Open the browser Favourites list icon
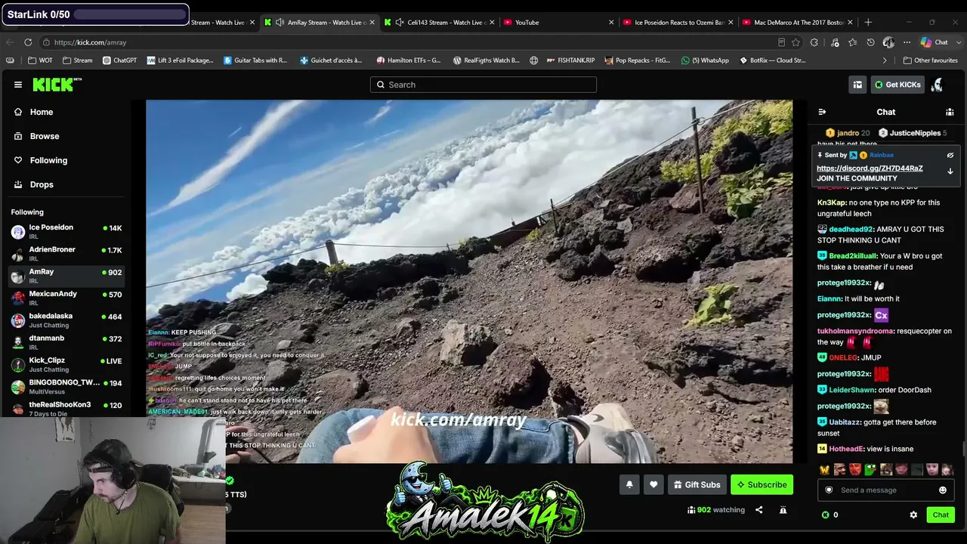967x544 pixels. pos(852,42)
